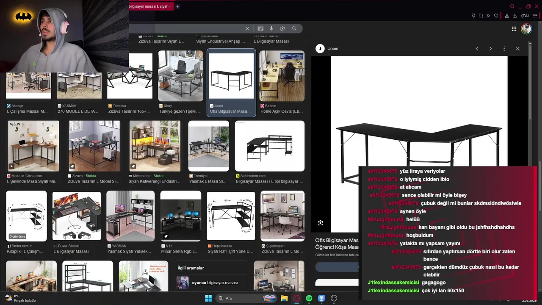Click the heart bookmark icon
The width and height of the screenshot is (542, 305).
[x=496, y=16]
